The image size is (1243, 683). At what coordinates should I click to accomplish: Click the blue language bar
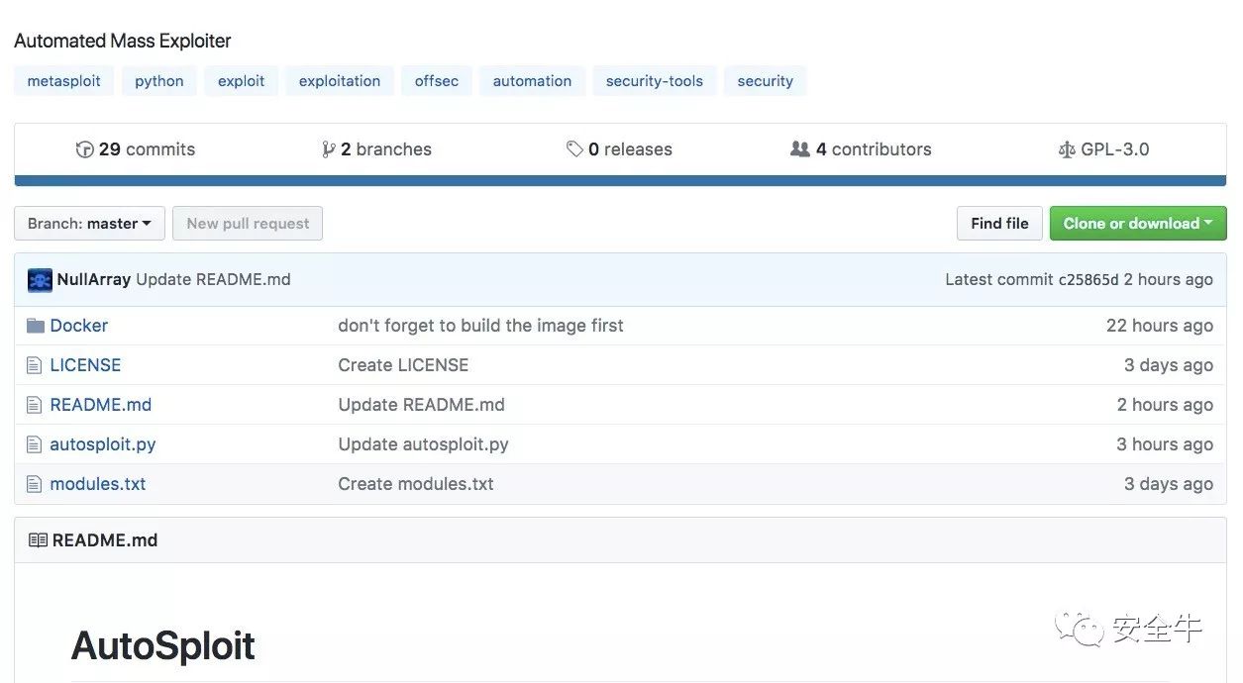tap(620, 181)
